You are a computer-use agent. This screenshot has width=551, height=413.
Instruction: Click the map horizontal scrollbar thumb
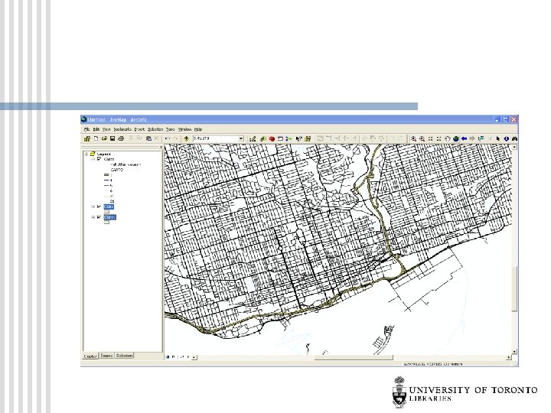353,357
